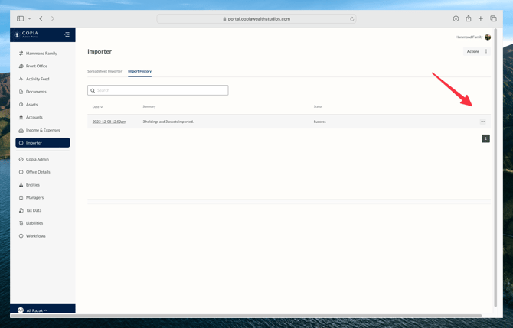Navigate to Income & Expenses
This screenshot has height=328, width=513.
[42, 130]
